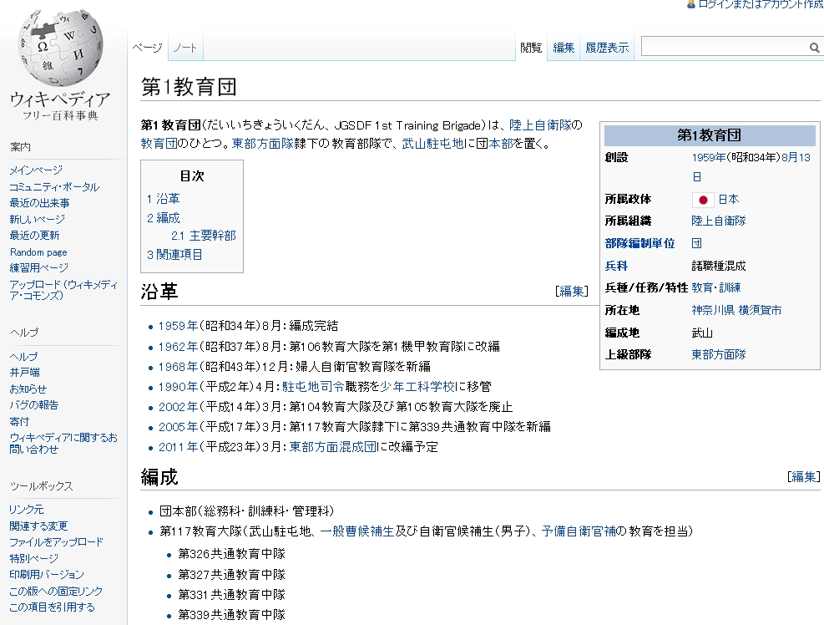The width and height of the screenshot is (824, 625).
Task: Open 井戸端 sidebar link
Action: tap(25, 373)
